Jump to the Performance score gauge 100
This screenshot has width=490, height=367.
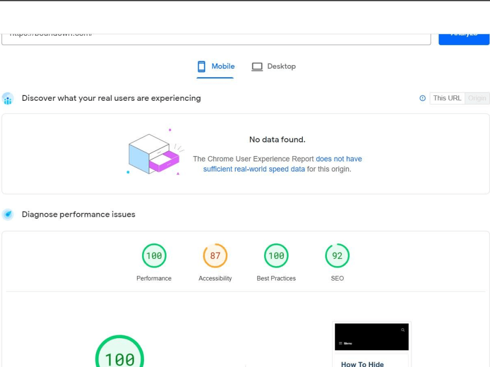pyautogui.click(x=154, y=255)
